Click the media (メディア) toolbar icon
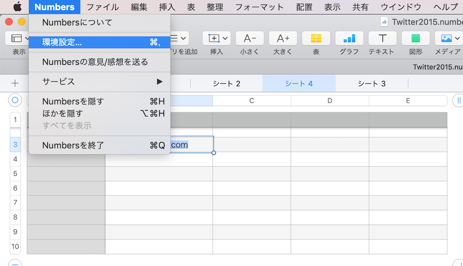This screenshot has height=266, width=463. click(x=446, y=38)
